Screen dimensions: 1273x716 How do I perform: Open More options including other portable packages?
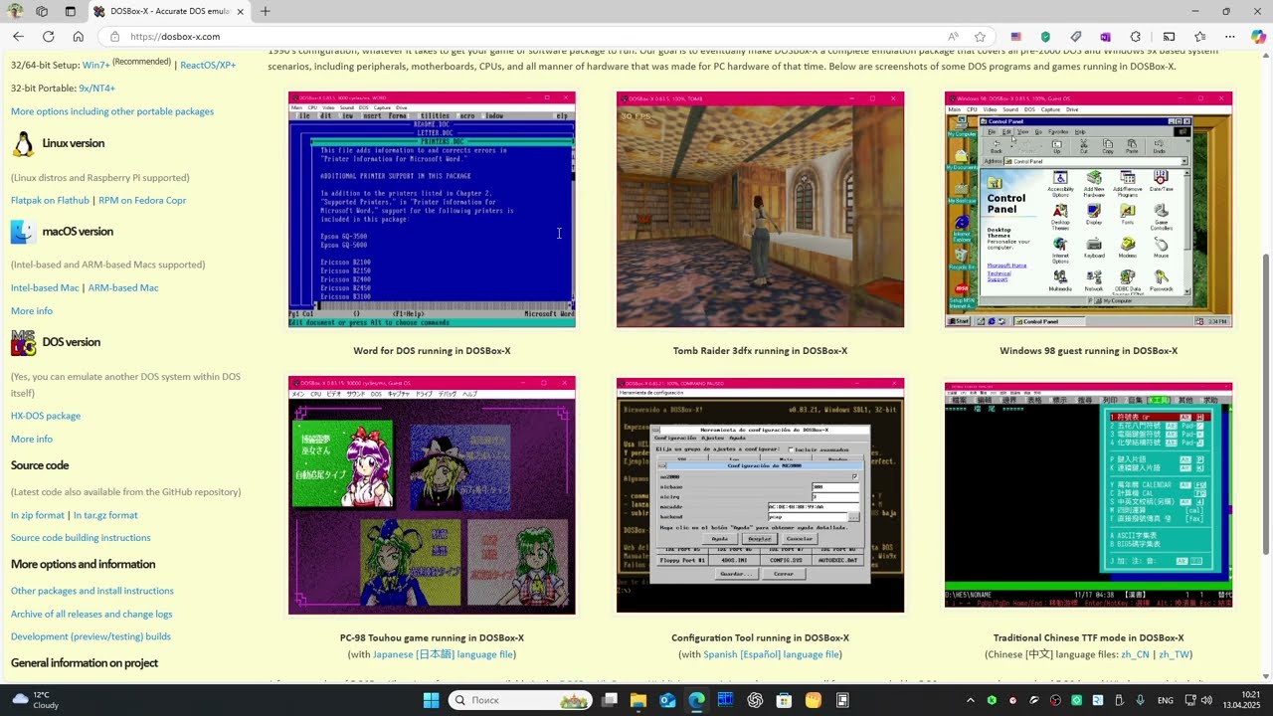[x=112, y=111]
